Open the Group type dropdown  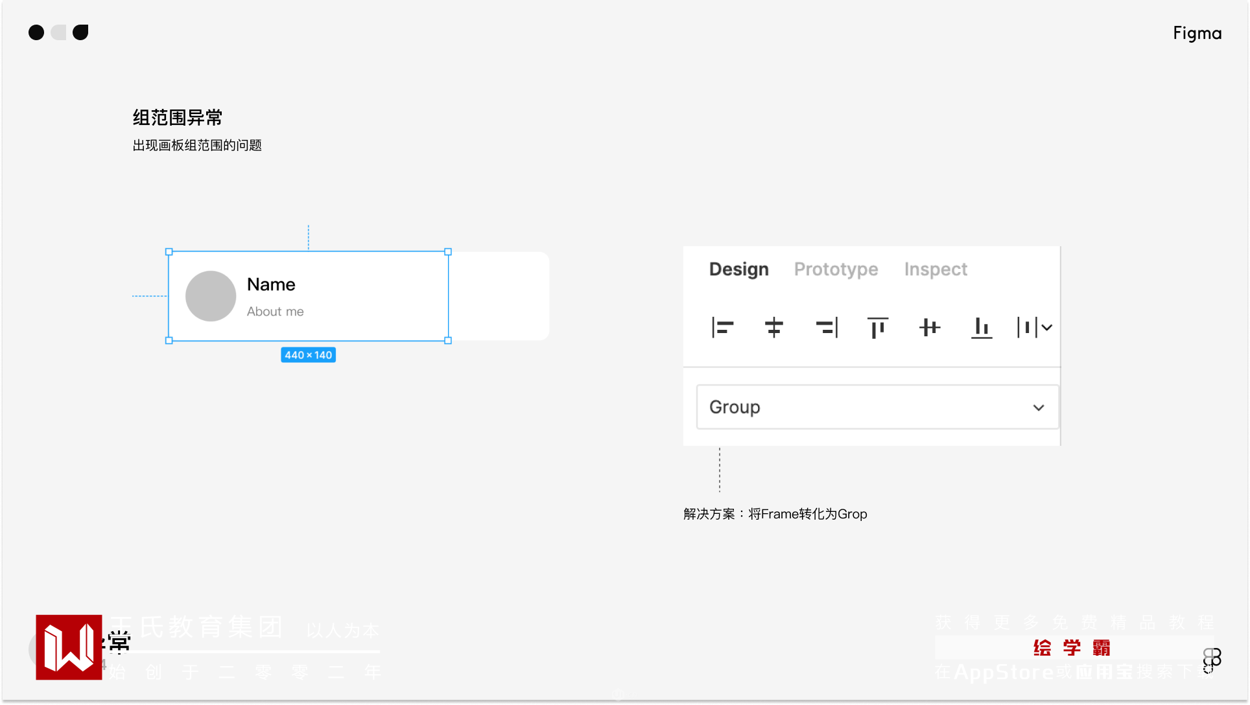coord(877,407)
